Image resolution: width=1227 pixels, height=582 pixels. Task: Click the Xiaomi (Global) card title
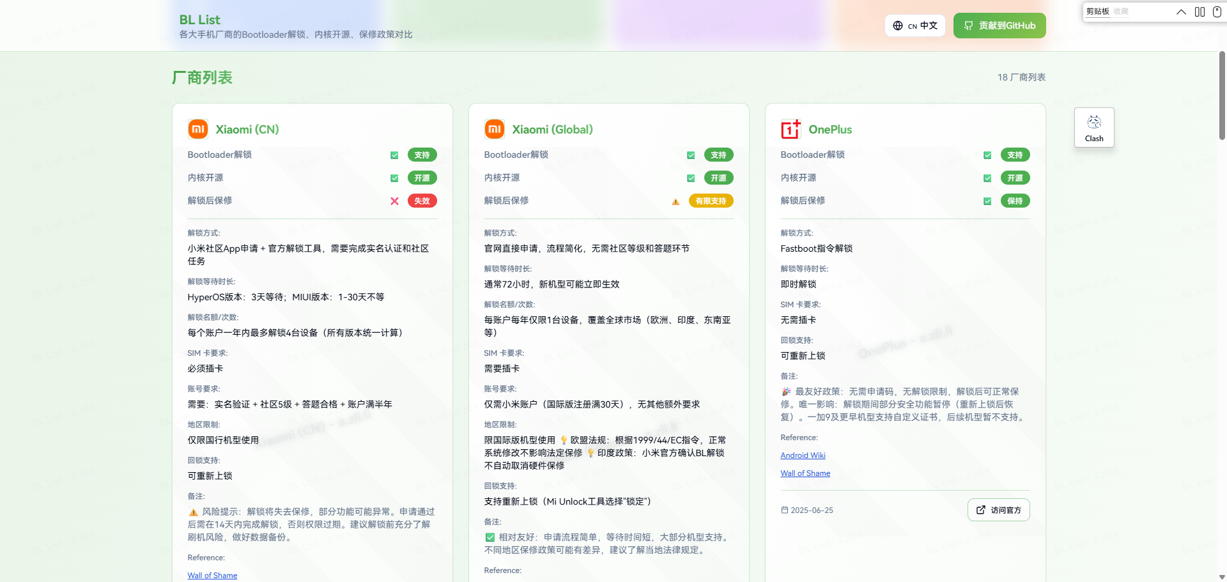click(552, 129)
